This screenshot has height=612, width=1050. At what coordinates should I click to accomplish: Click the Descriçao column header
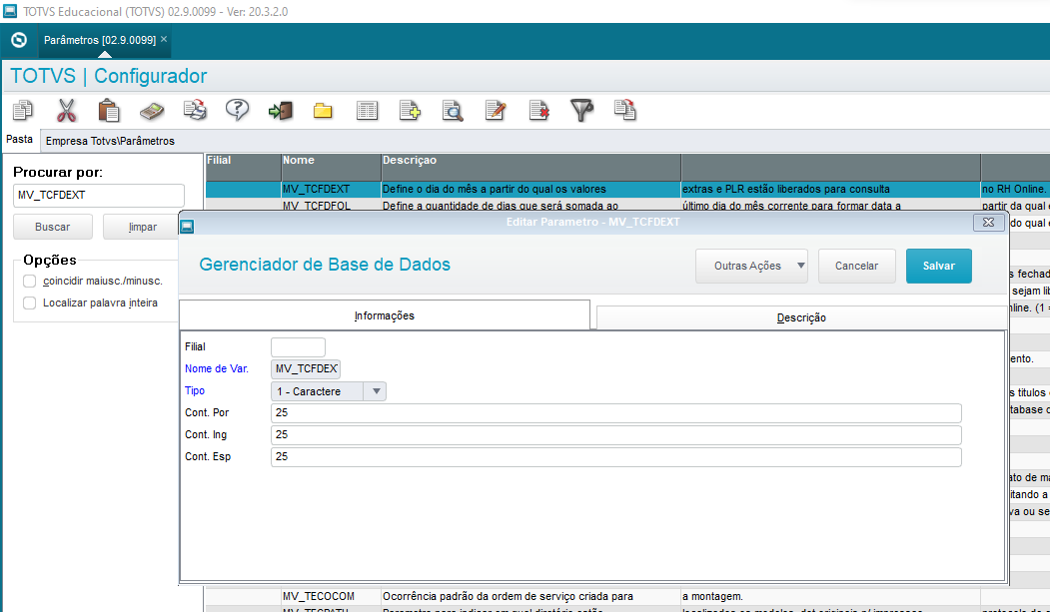click(x=530, y=167)
